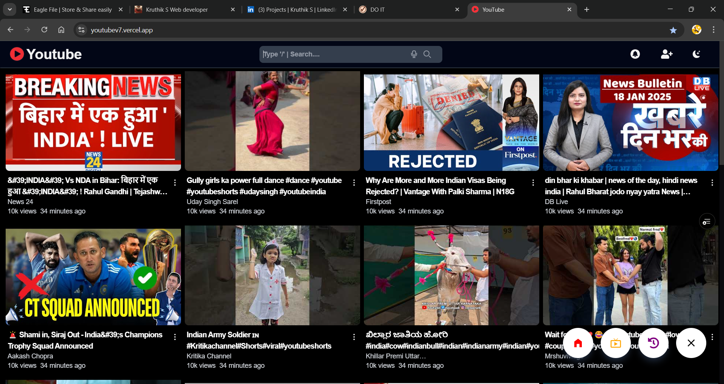
Task: Open the Indian Army Soldier shorts title
Action: point(259,340)
